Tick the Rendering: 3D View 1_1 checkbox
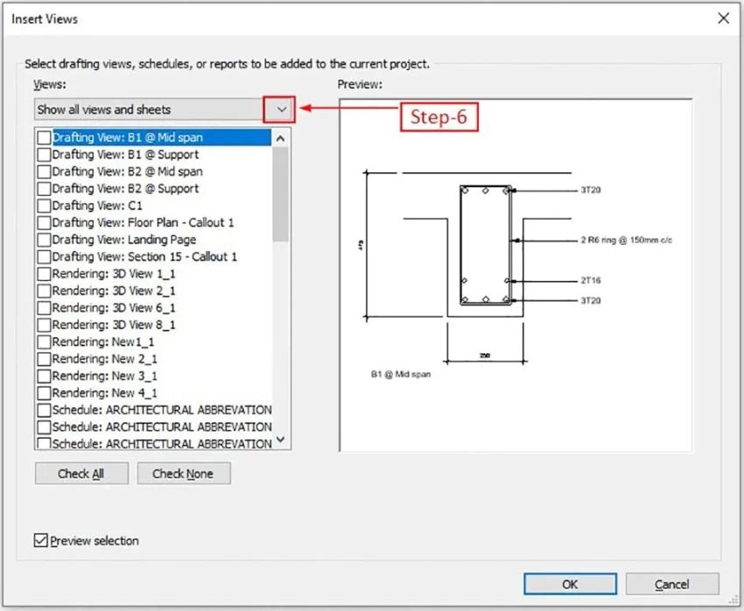 pyautogui.click(x=44, y=274)
